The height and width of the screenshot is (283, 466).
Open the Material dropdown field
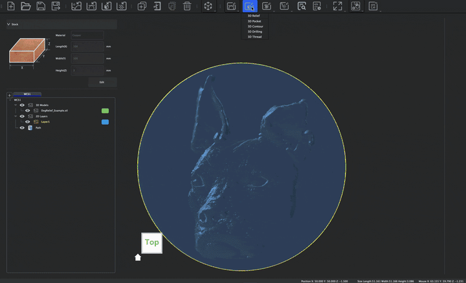[87, 36]
